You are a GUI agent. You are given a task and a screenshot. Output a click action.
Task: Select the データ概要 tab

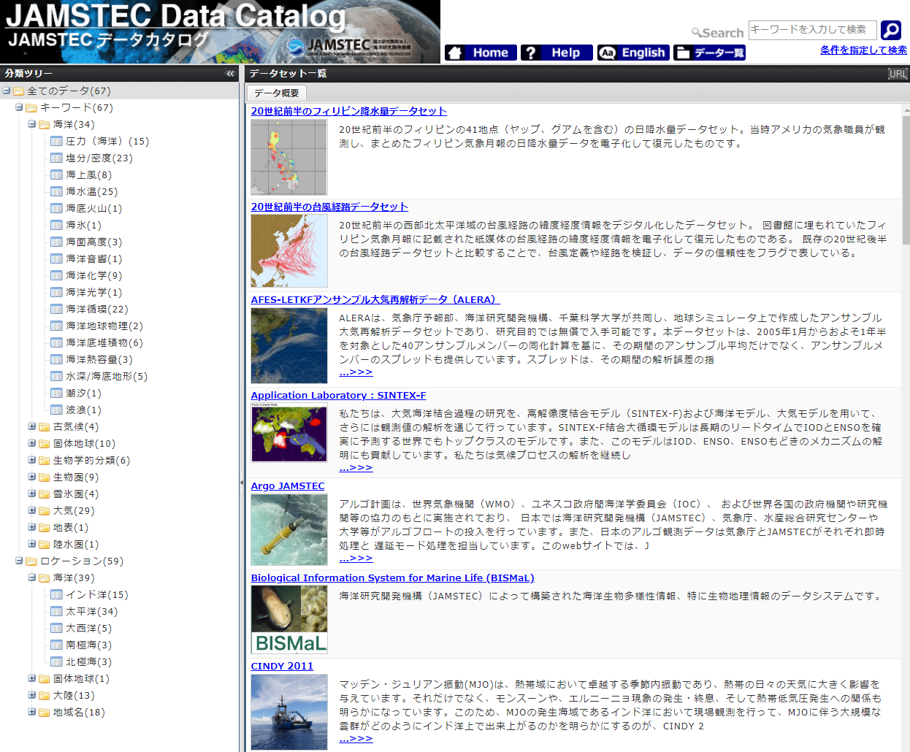(277, 93)
